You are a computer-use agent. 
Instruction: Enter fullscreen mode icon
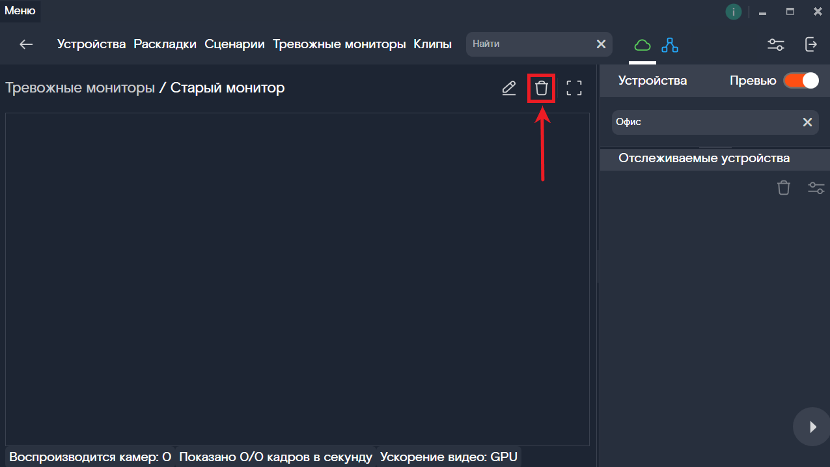tap(574, 88)
